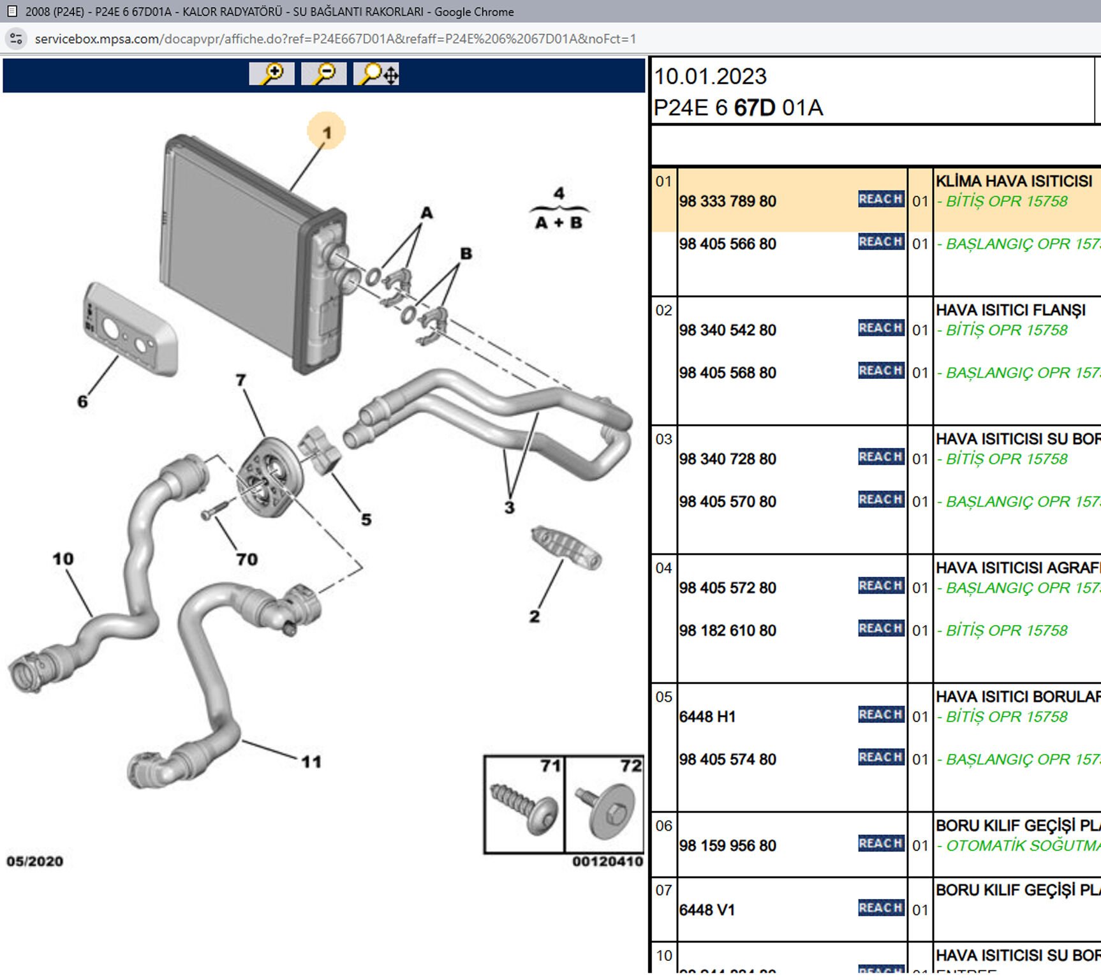The image size is (1101, 980).
Task: Click REACH badge beside 98 333 789 80
Action: (x=880, y=199)
